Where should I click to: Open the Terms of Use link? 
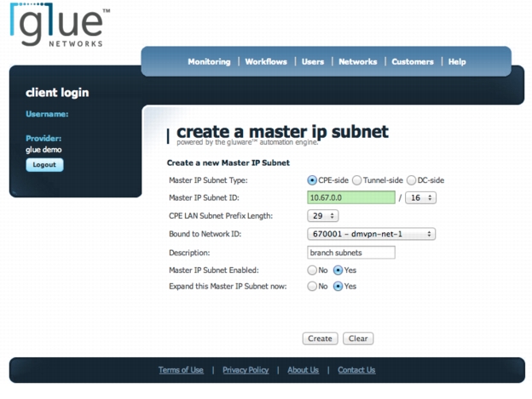[181, 370]
